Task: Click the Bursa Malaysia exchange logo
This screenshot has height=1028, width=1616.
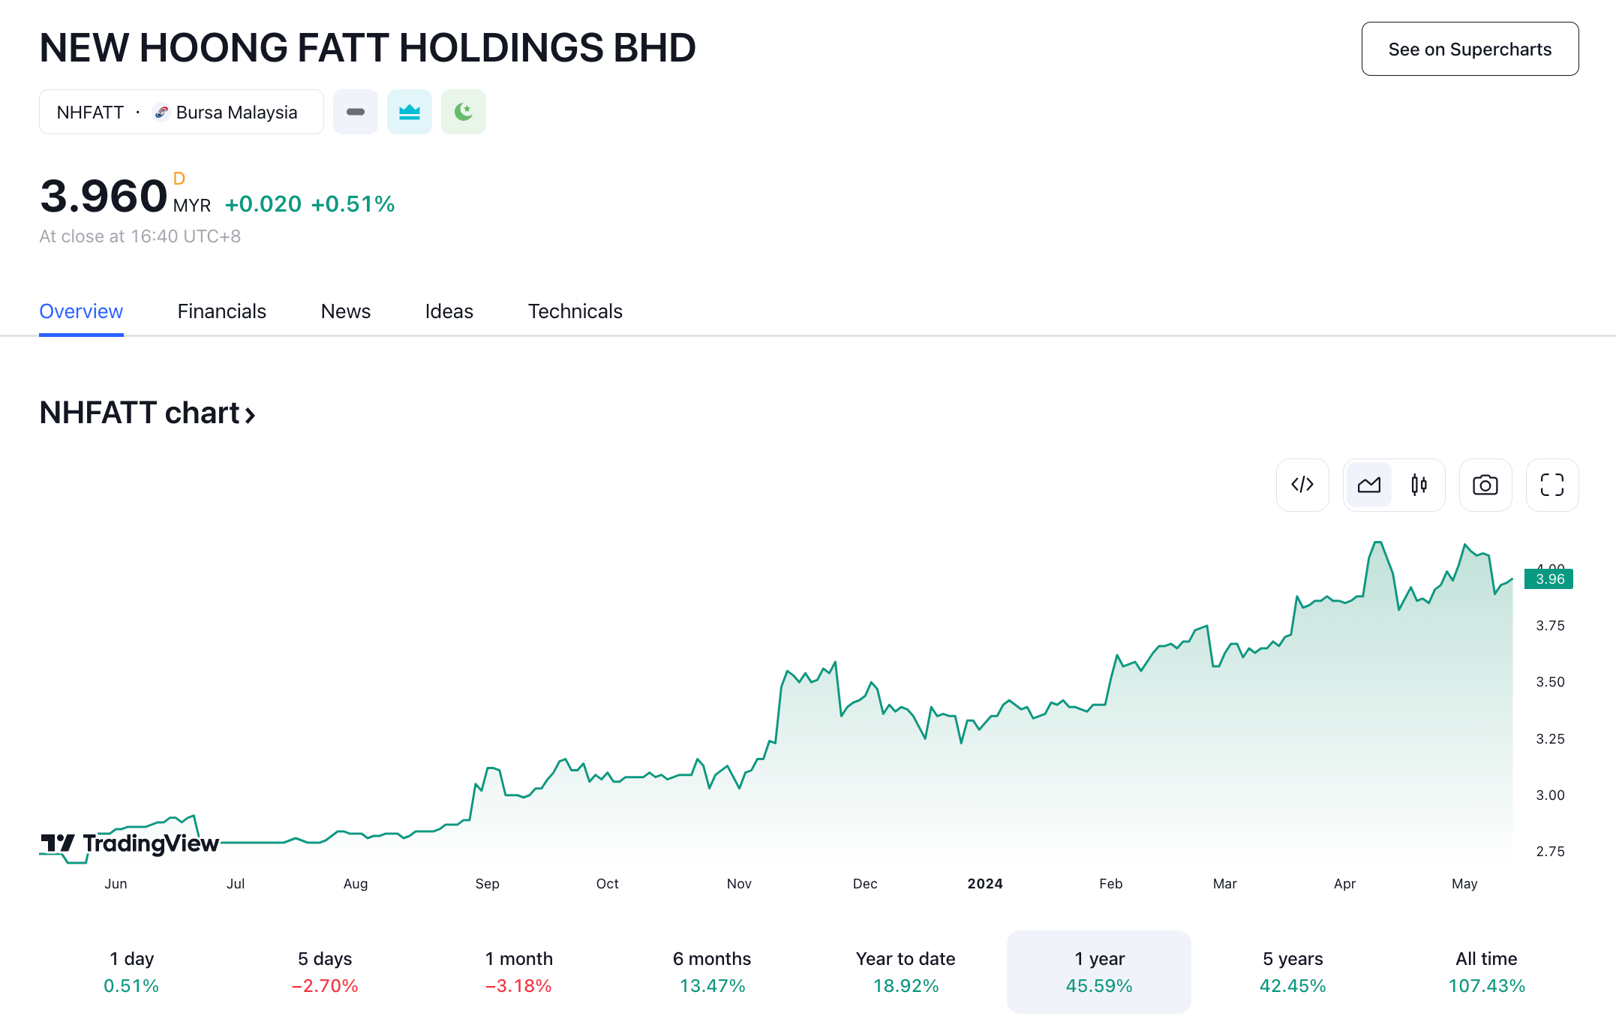Action: pyautogui.click(x=161, y=112)
